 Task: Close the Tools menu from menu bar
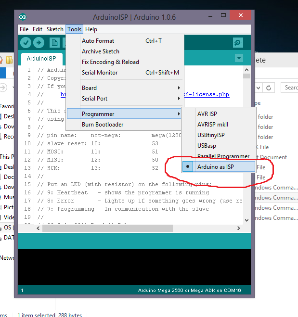(74, 29)
